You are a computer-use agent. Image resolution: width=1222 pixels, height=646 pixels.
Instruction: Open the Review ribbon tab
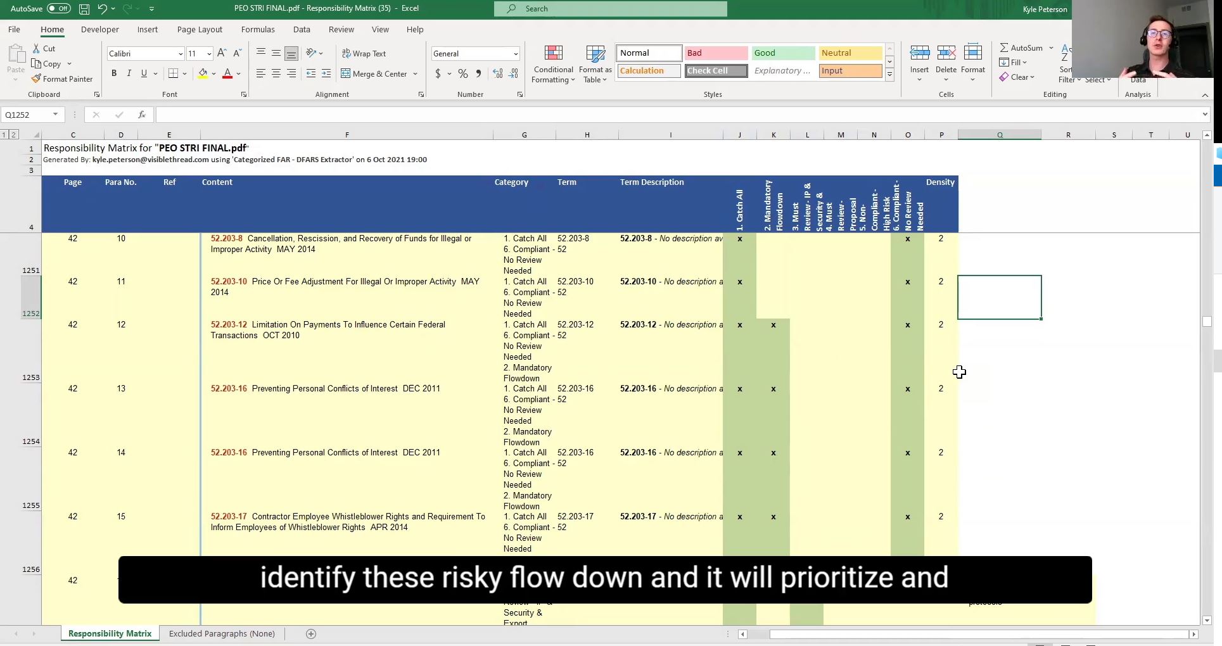point(341,30)
